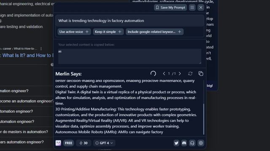Add the Include google-related keywords chip
This screenshot has height=151, width=270.
click(154, 32)
